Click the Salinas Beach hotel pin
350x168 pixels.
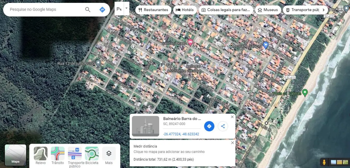pos(190,42)
